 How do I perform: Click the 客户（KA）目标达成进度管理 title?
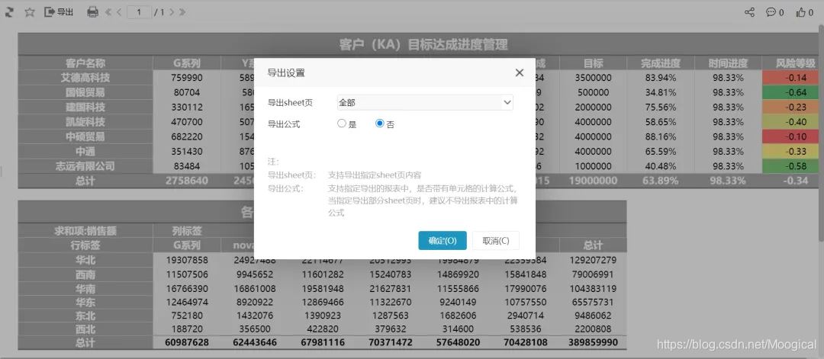423,44
